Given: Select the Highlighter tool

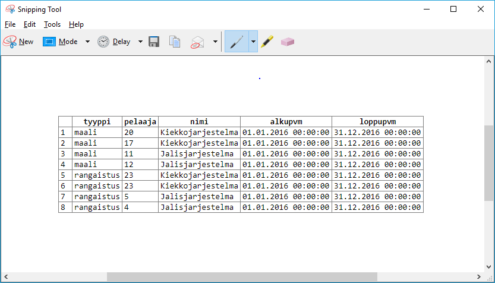Looking at the screenshot, I should pos(267,42).
